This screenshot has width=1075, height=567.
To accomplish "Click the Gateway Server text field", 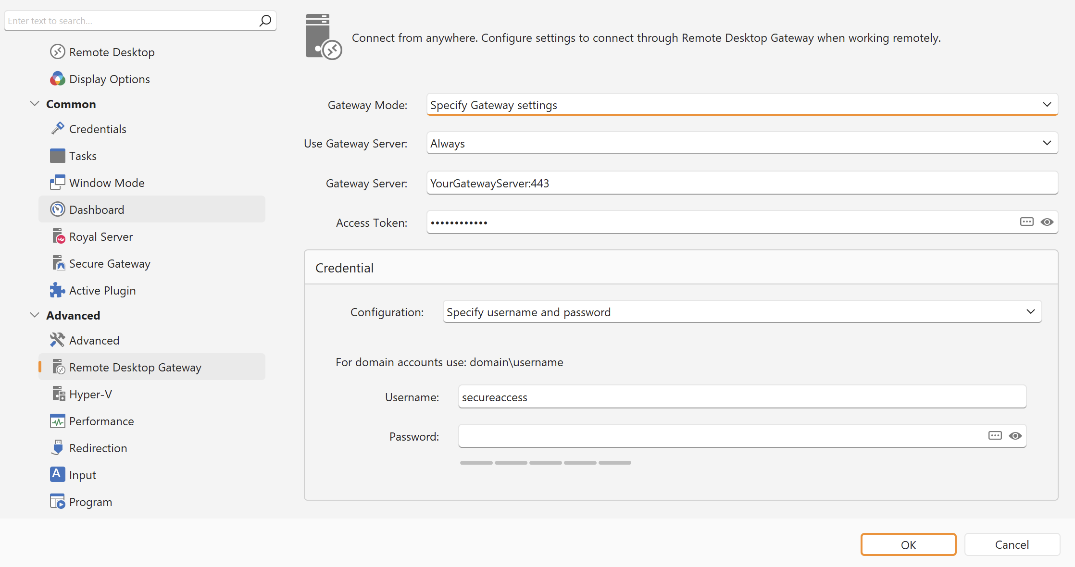I will click(742, 183).
